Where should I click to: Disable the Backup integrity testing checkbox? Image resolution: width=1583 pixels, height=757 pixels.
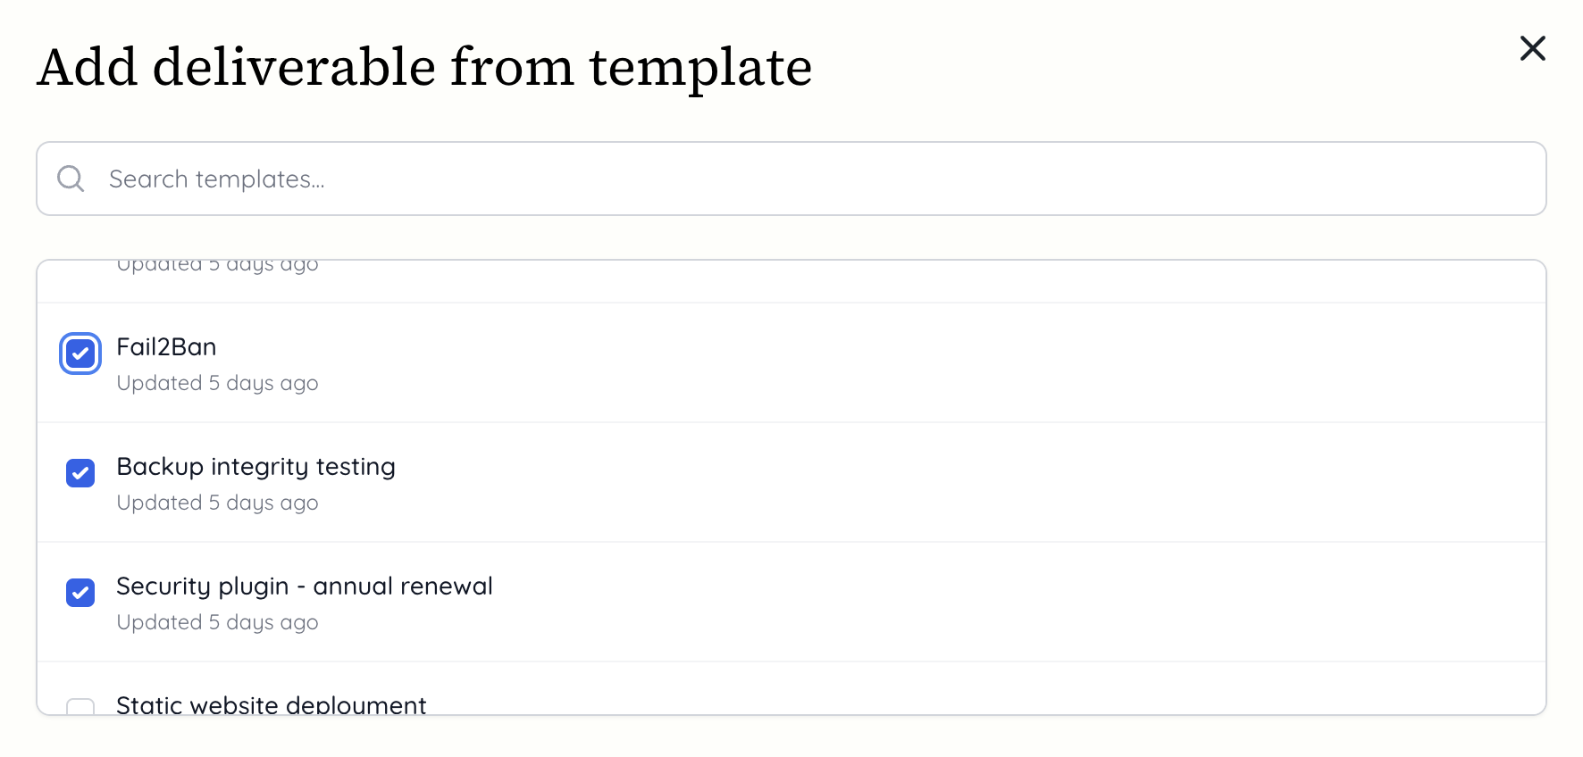[80, 473]
